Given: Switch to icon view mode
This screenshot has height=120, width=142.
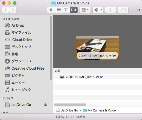Looking at the screenshot, I should point(51,10).
